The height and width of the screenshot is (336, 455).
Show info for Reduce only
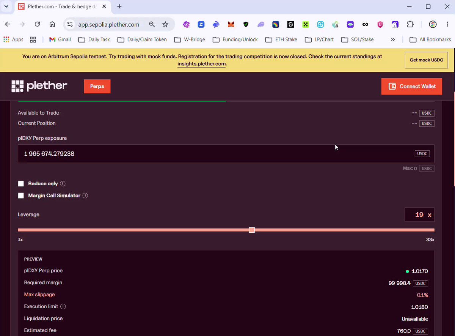coord(63,184)
